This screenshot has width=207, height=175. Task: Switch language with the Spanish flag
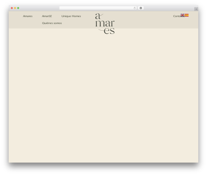187,15
